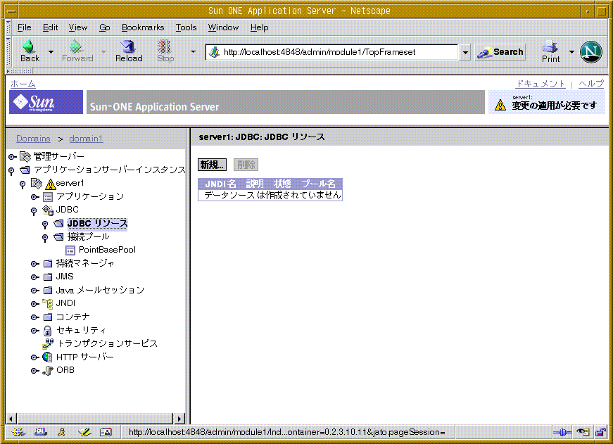Click the 新規... button
The width and height of the screenshot is (613, 444).
click(212, 165)
